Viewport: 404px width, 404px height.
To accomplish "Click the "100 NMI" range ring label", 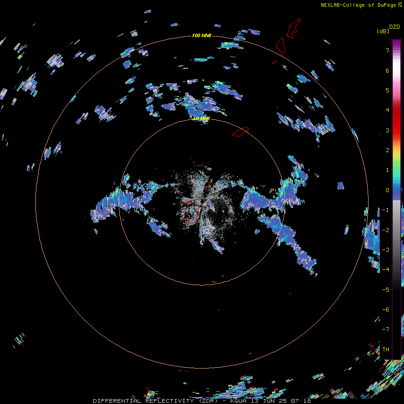I will 202,35.
